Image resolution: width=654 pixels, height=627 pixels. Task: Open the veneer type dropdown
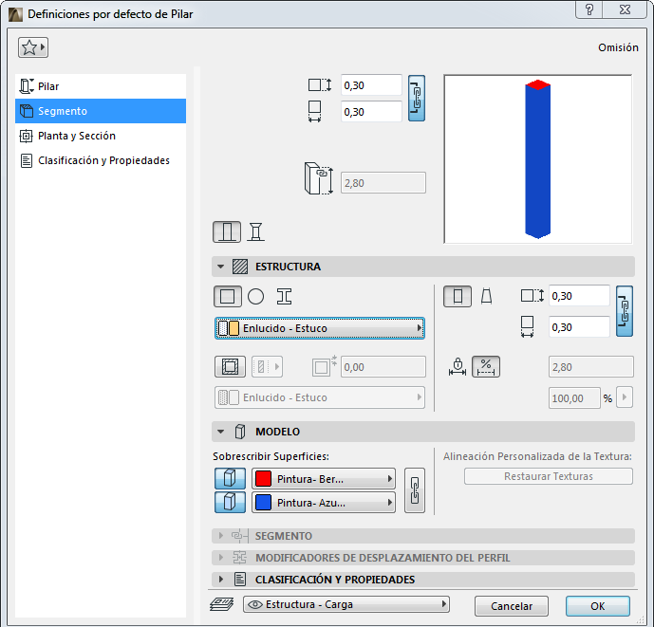click(268, 367)
